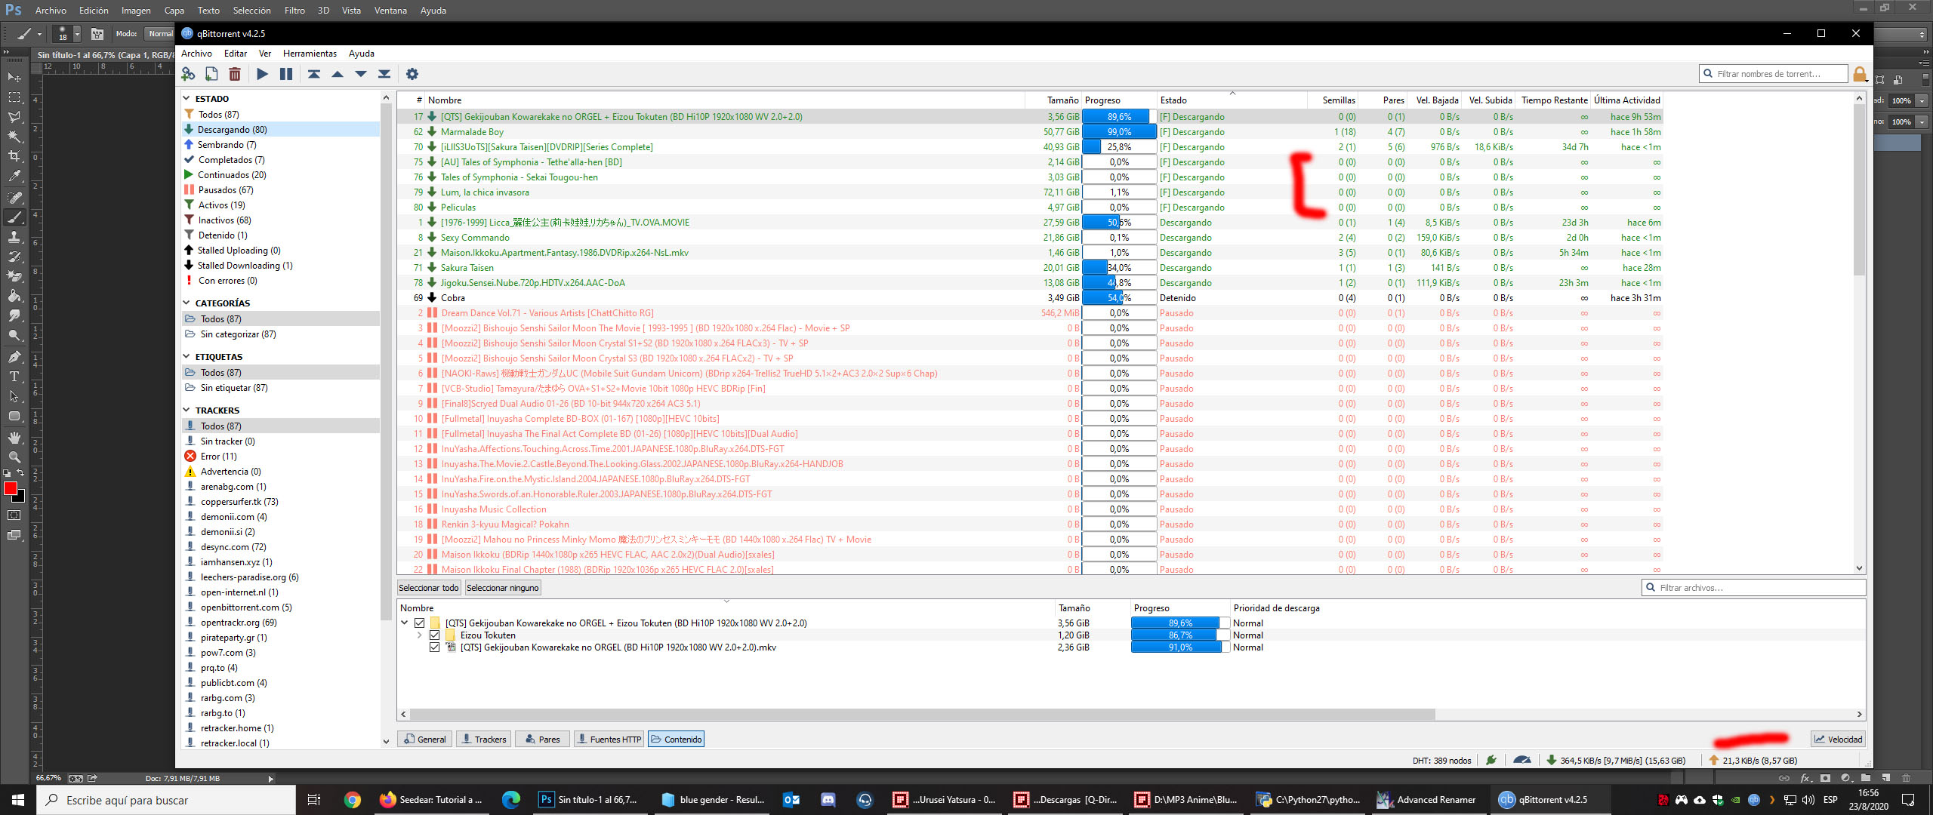Filter by coppersurfer.tk (73) tracker
The width and height of the screenshot is (1933, 815).
tap(239, 501)
